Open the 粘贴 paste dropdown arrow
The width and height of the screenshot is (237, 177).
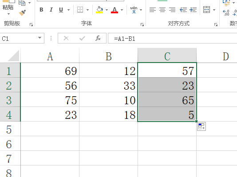8,14
